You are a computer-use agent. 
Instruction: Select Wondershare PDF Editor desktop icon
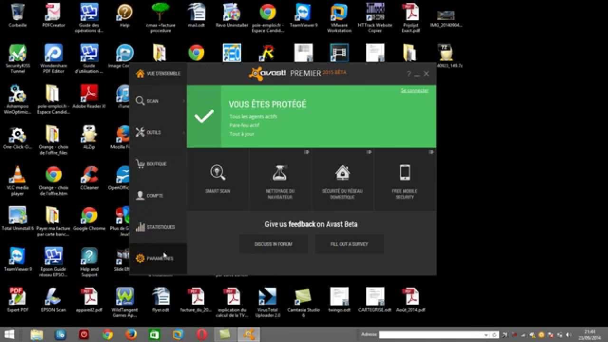click(53, 59)
